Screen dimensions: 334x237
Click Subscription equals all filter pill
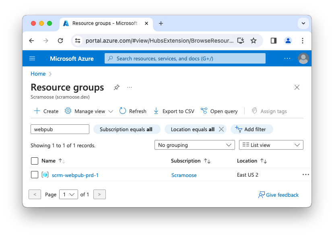[x=127, y=129]
